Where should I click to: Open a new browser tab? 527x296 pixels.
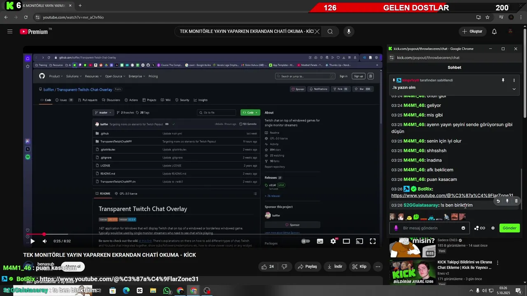click(x=80, y=5)
